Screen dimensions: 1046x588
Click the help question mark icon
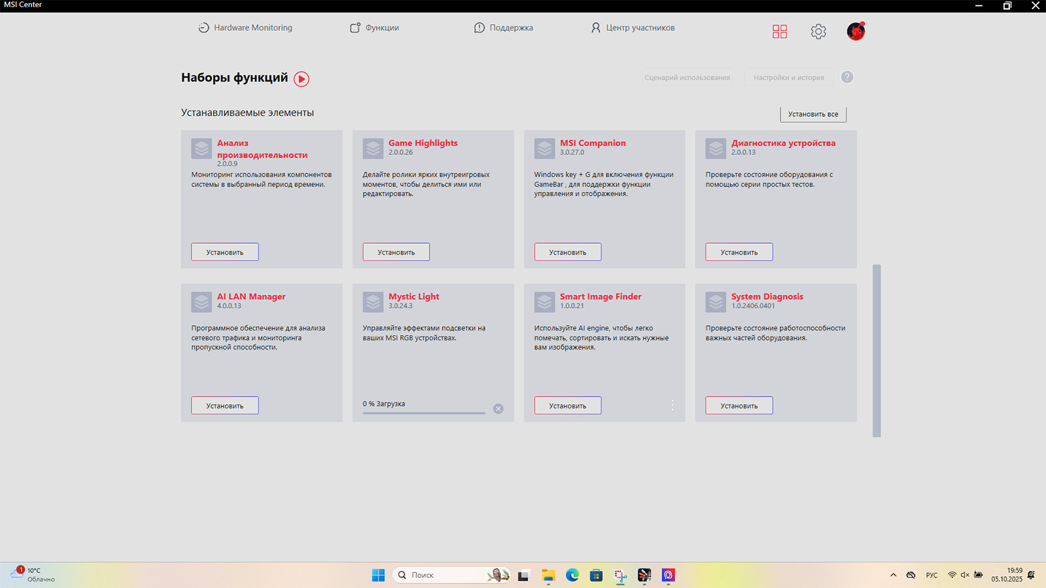point(847,77)
